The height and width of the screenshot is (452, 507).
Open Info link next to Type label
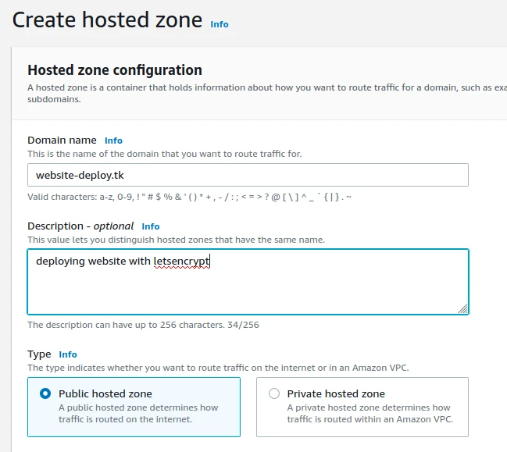pyautogui.click(x=68, y=354)
